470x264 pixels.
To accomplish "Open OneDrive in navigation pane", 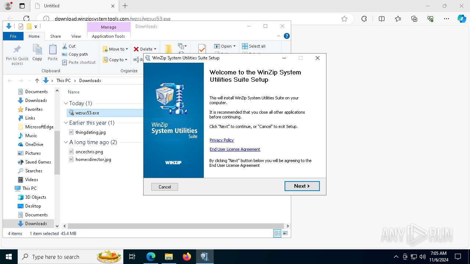I will coord(34,144).
